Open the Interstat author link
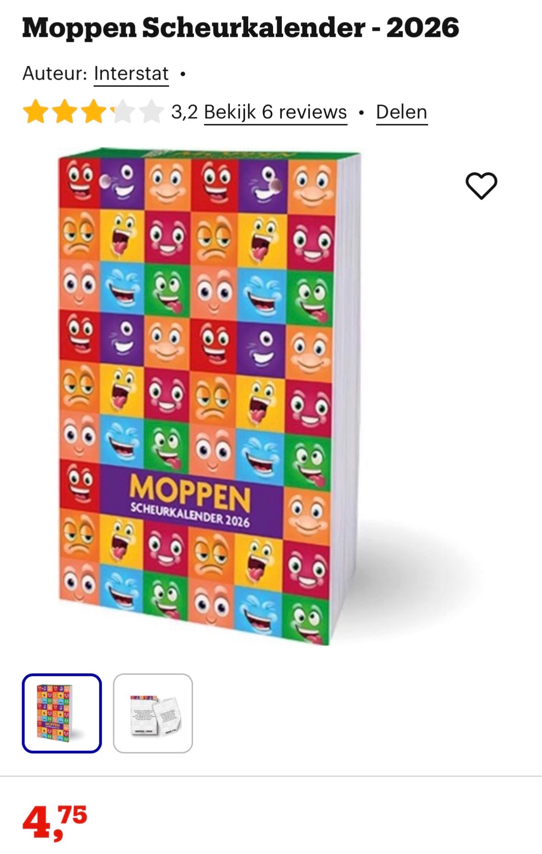Screen dimensions: 542x854 [x=131, y=74]
